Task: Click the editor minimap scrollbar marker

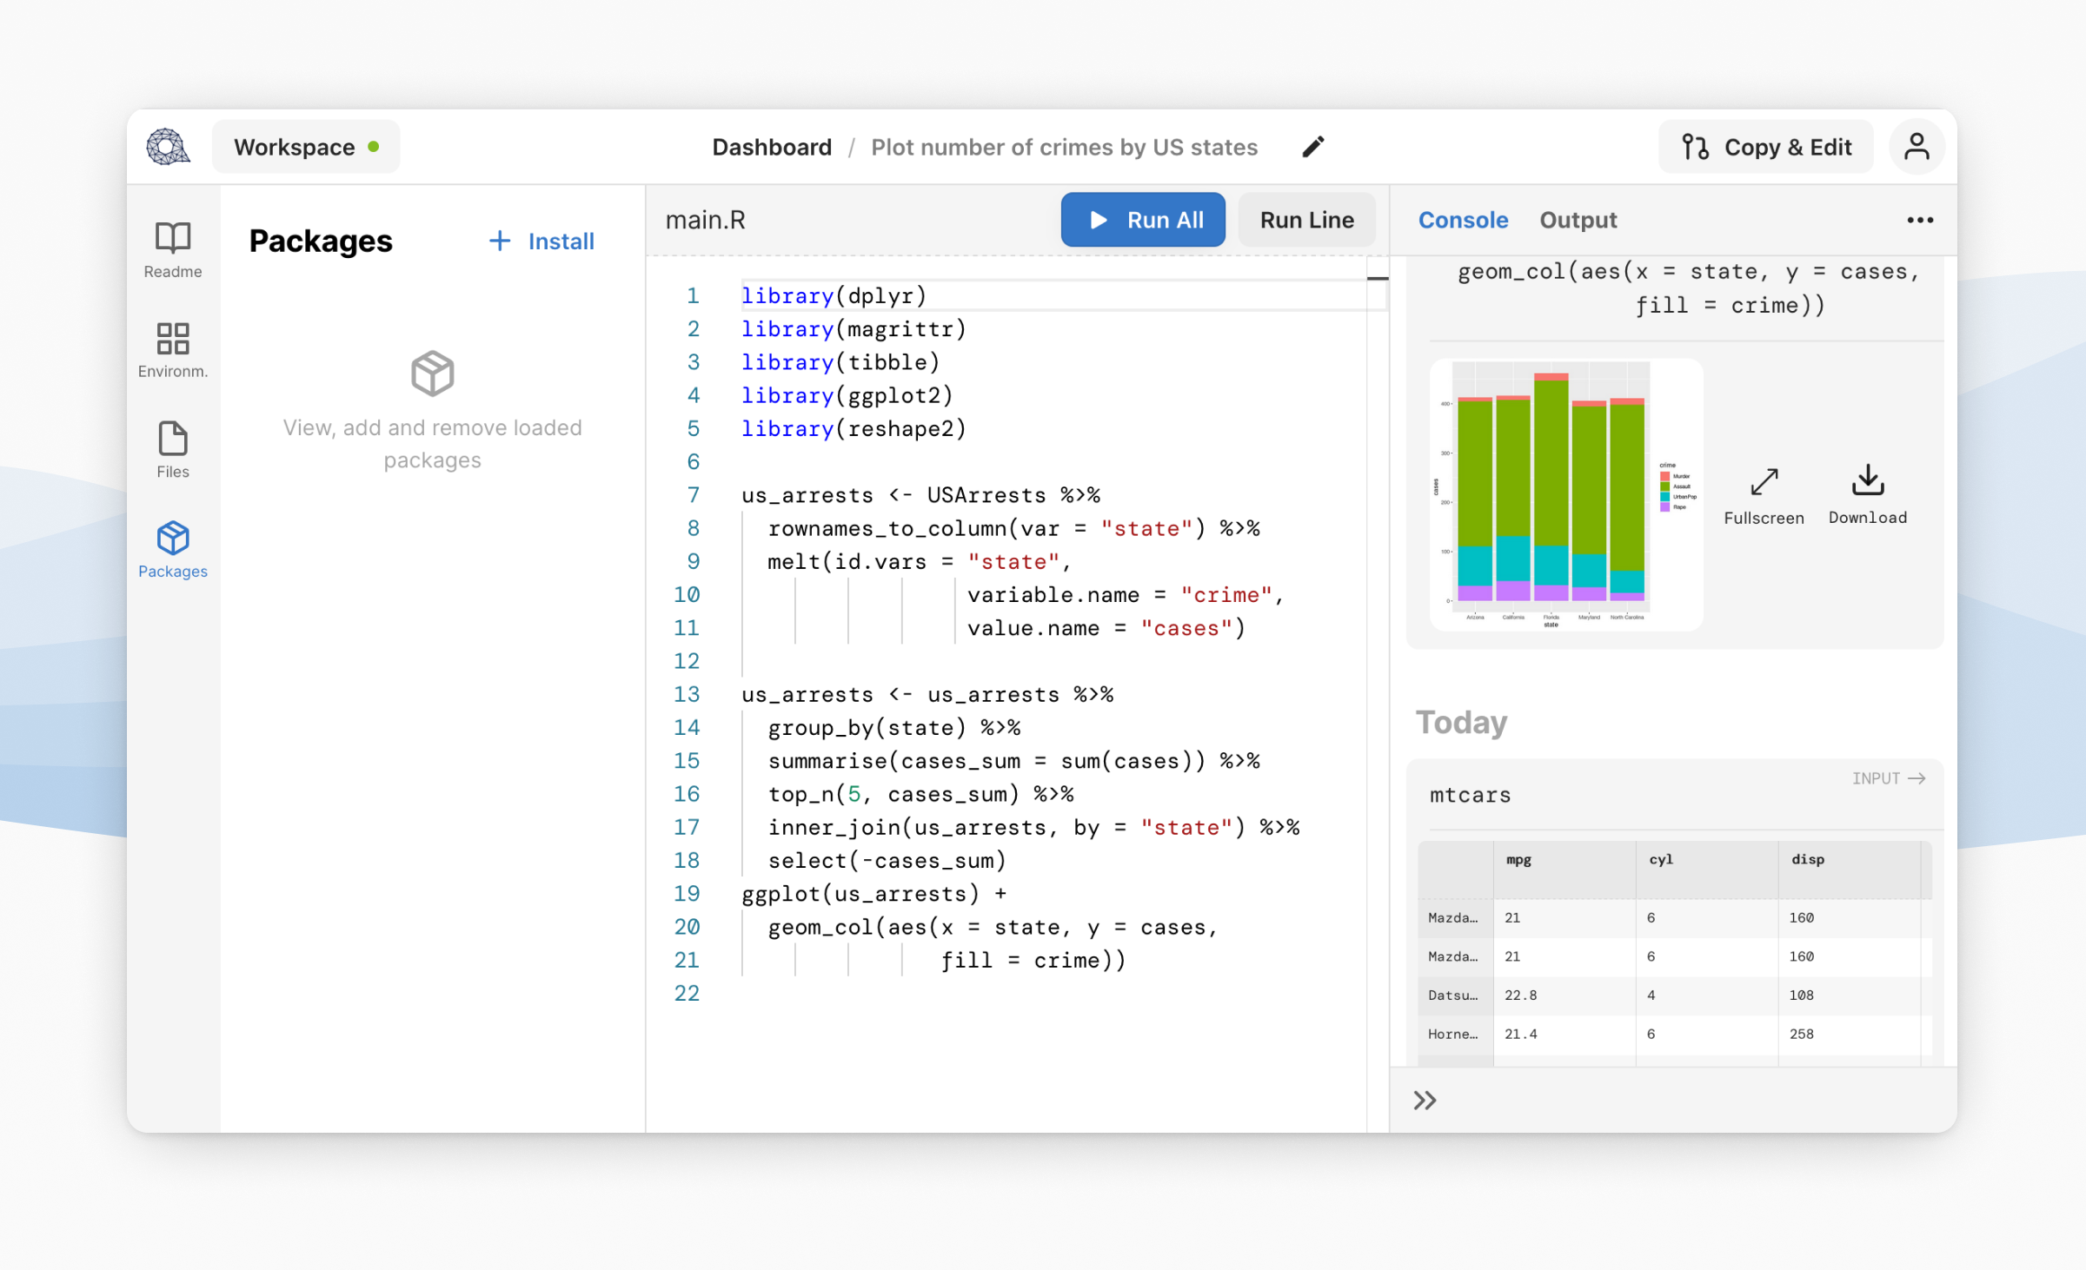Action: (x=1377, y=278)
